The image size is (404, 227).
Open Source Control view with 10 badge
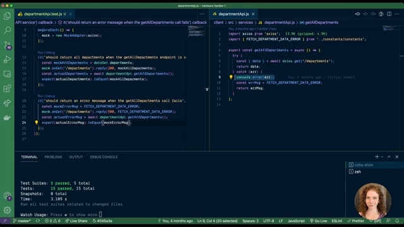[7, 45]
